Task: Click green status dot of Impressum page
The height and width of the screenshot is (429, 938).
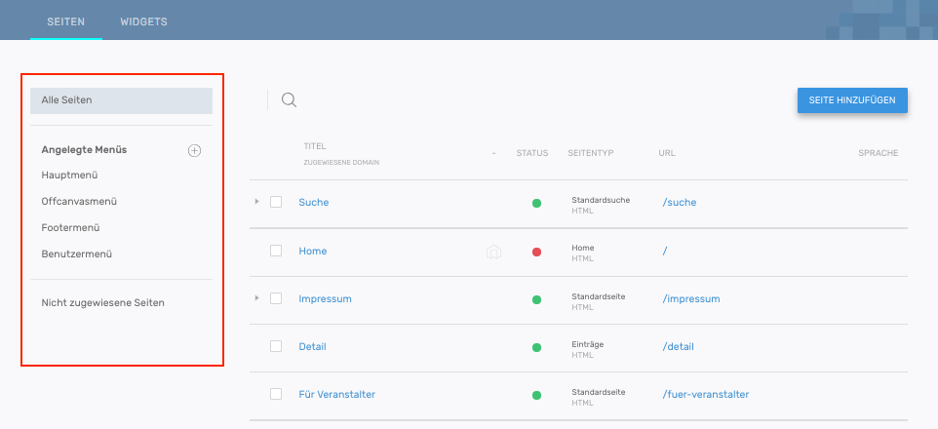Action: click(536, 299)
